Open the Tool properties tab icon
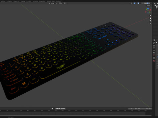158x118 pixels. (x=154, y=43)
